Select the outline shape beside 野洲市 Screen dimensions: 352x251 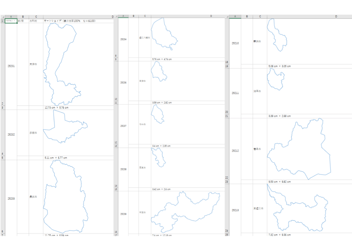click(277, 36)
